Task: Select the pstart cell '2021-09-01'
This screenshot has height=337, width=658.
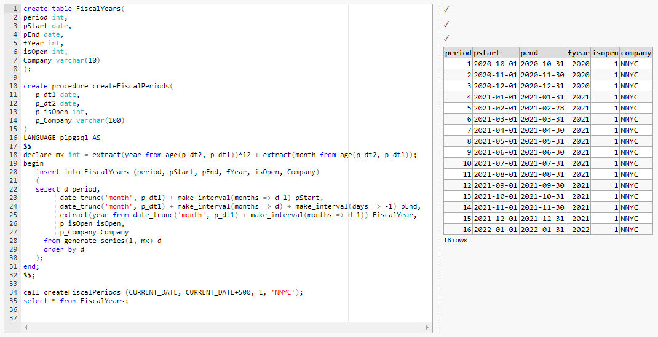Action: 496,185
